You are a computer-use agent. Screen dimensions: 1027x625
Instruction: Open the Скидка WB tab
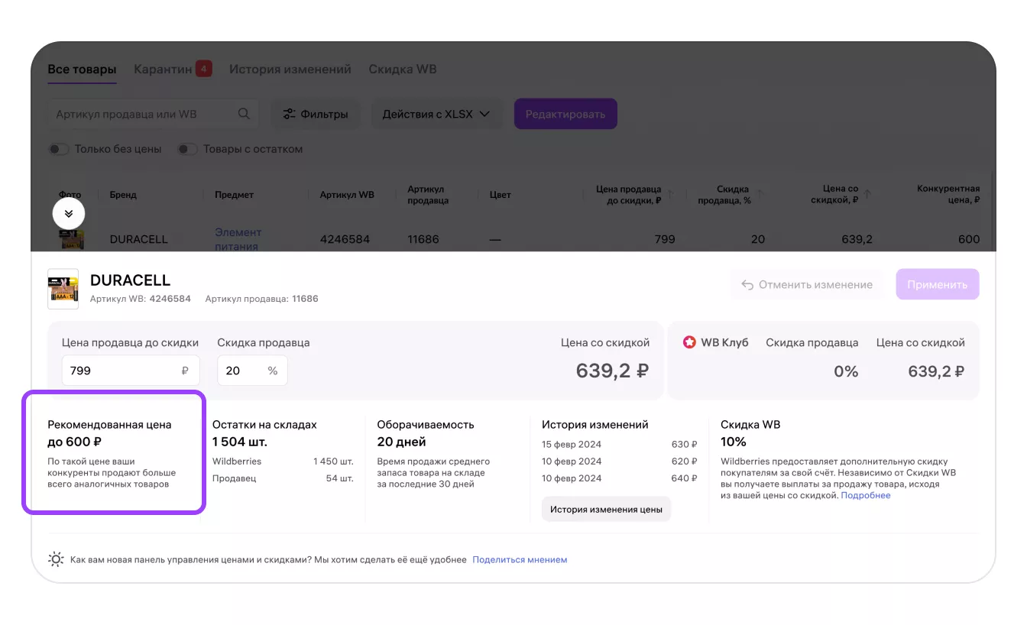[403, 69]
